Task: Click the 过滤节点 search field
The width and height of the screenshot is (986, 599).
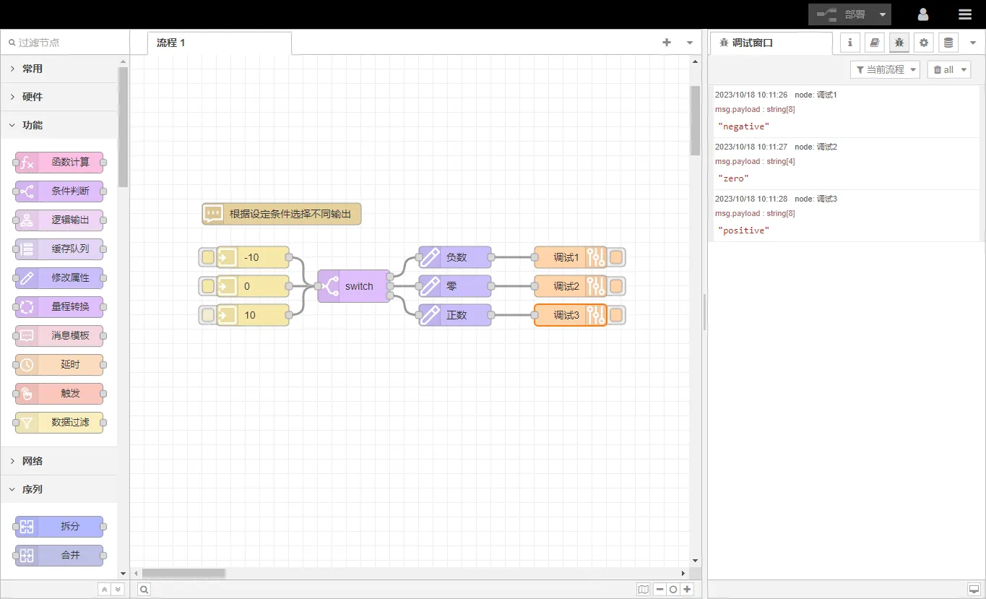Action: tap(65, 43)
